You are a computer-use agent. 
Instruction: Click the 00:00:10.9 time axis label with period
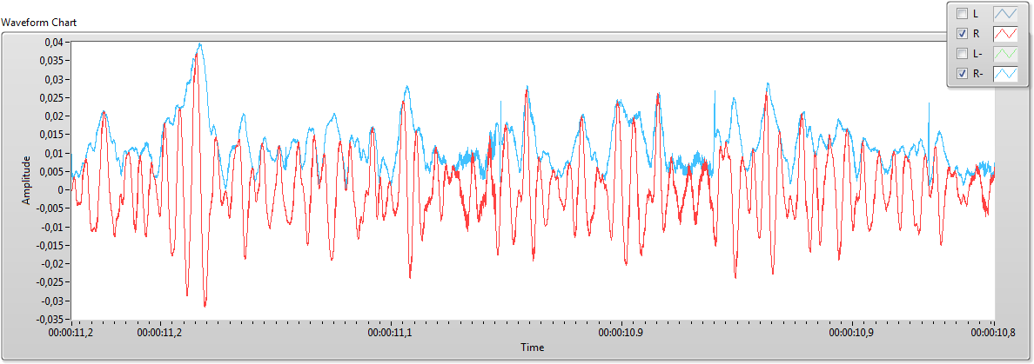click(x=621, y=333)
